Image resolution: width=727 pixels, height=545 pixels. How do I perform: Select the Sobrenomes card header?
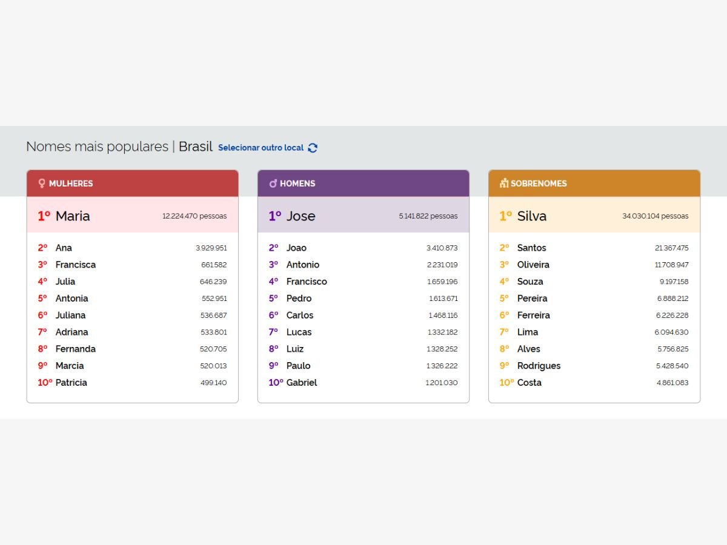coord(594,183)
